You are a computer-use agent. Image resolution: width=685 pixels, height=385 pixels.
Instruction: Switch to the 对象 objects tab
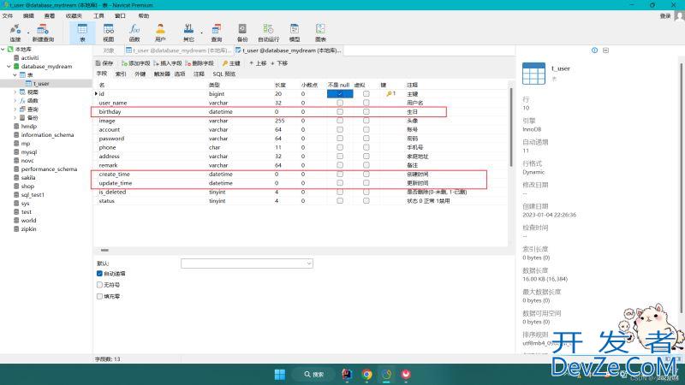pos(109,50)
